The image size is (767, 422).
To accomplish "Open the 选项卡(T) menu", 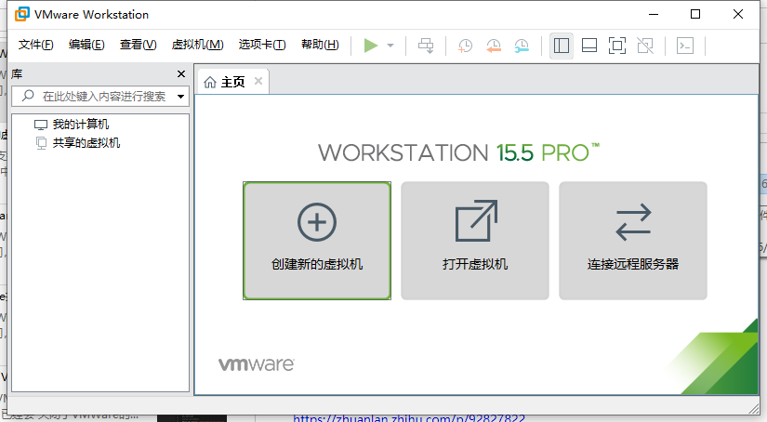I will (x=262, y=45).
